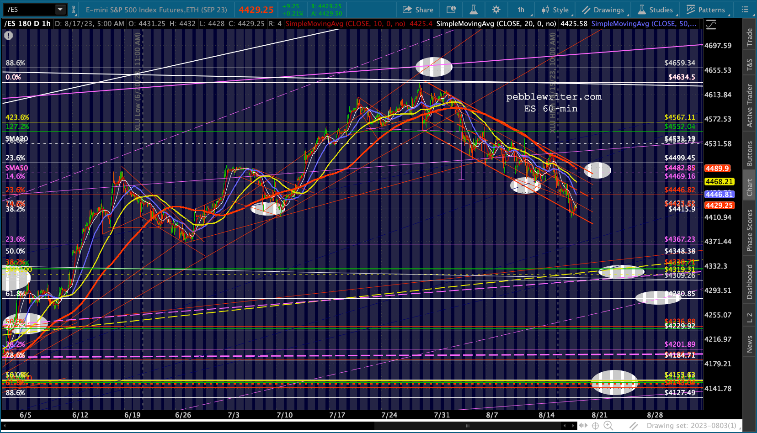Click the flask Edit Studies icon
757x433 pixels.
pos(474,10)
